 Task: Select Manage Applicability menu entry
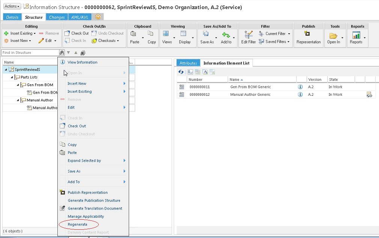click(86, 217)
